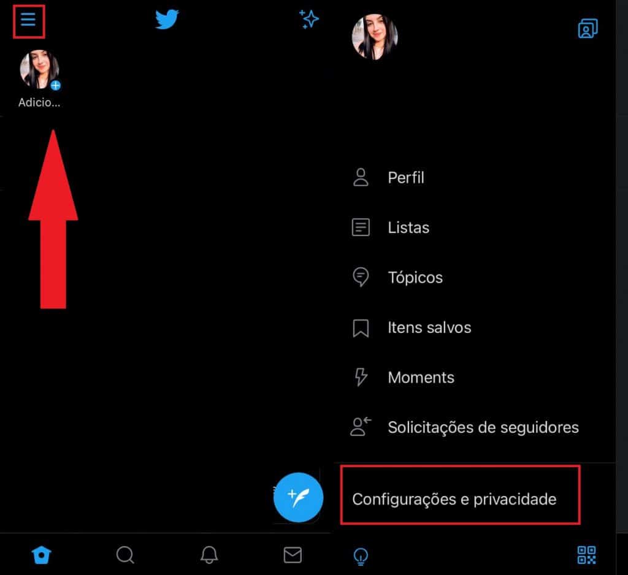The image size is (628, 575).
Task: Open the Search magnifier tab
Action: tap(125, 555)
